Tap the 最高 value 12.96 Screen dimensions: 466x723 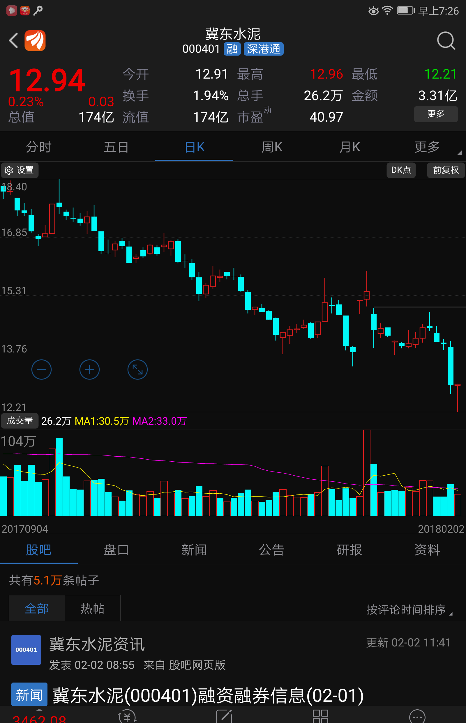pyautogui.click(x=326, y=74)
